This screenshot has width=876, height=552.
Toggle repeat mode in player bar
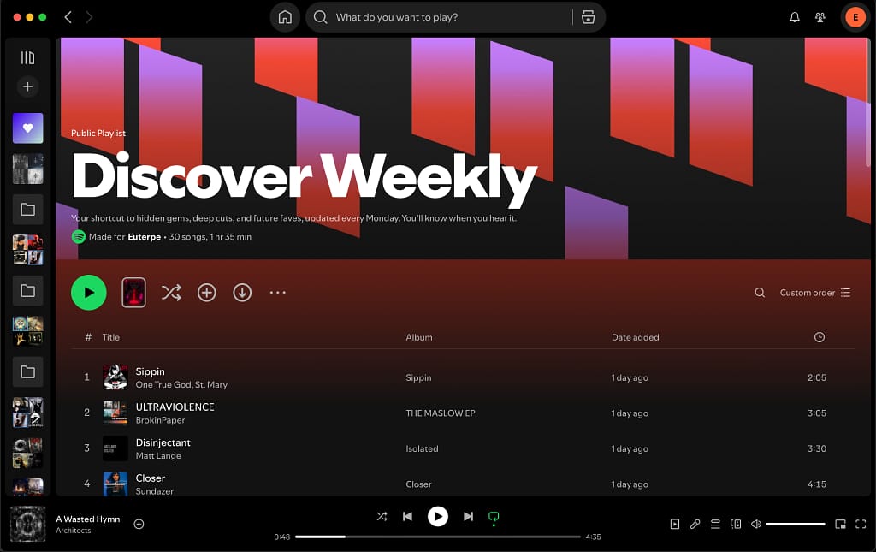coord(494,517)
